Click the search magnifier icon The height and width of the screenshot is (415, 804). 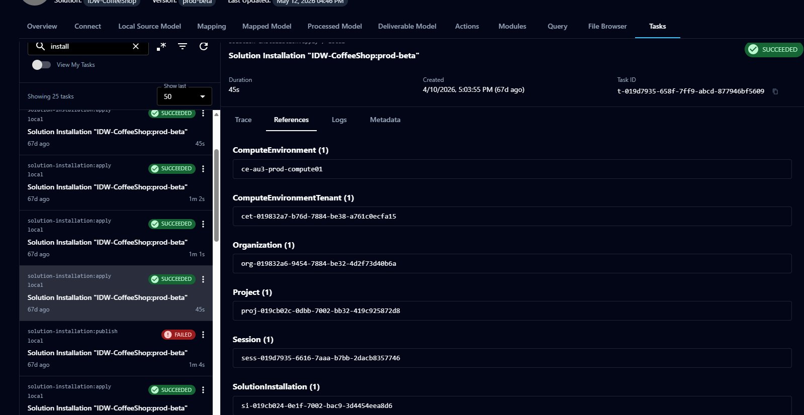[x=40, y=46]
